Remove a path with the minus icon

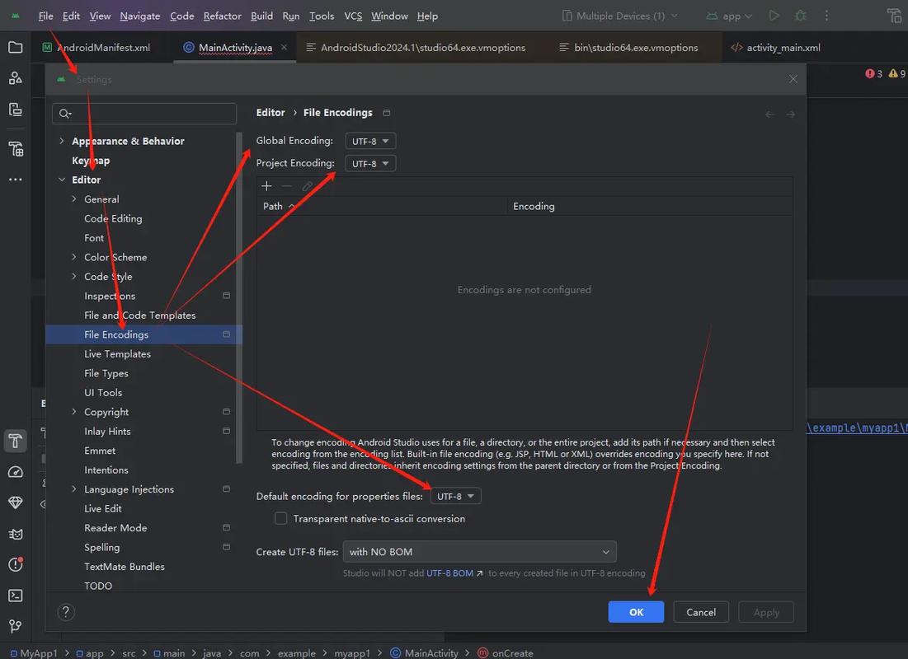[x=287, y=185]
